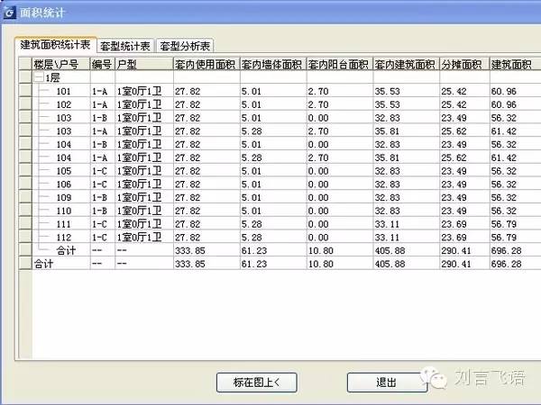Click the 60.96 building area of unit 101
This screenshot has height=405, width=541.
(x=503, y=91)
